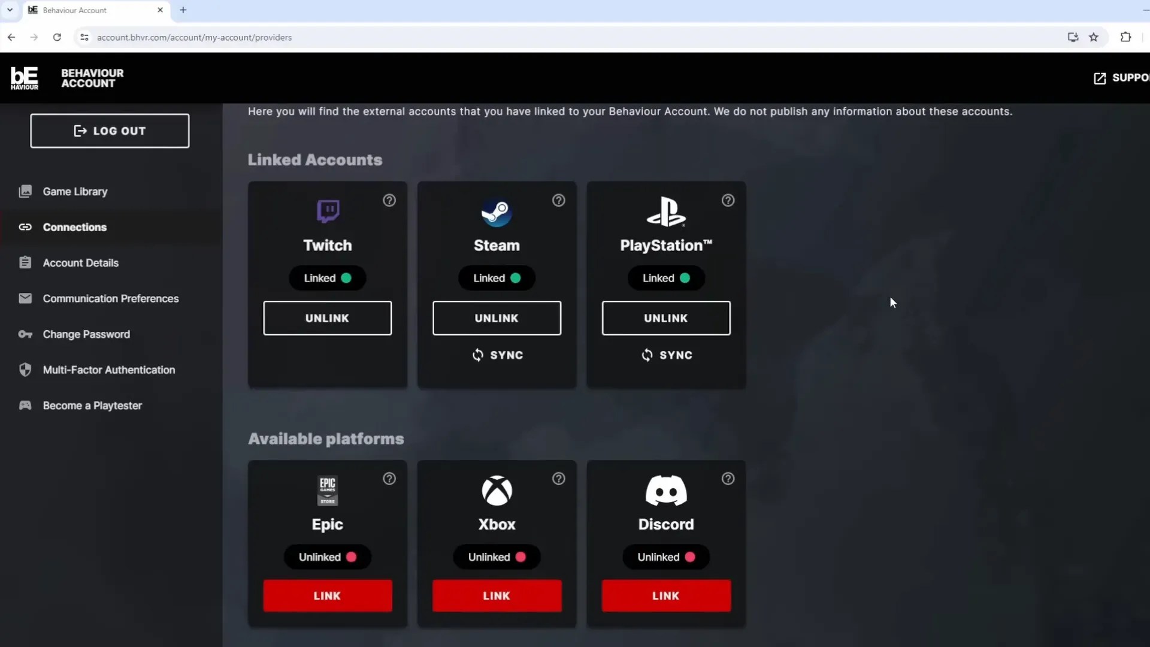Click the Epic card help icon
This screenshot has height=647, width=1150.
click(x=389, y=479)
